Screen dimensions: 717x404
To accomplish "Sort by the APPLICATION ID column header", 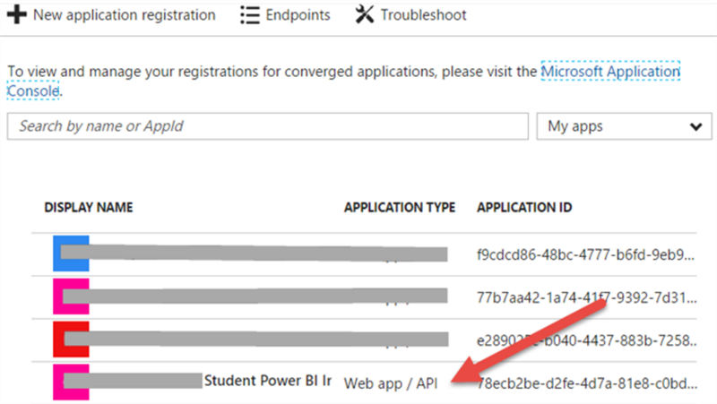I will [x=524, y=208].
